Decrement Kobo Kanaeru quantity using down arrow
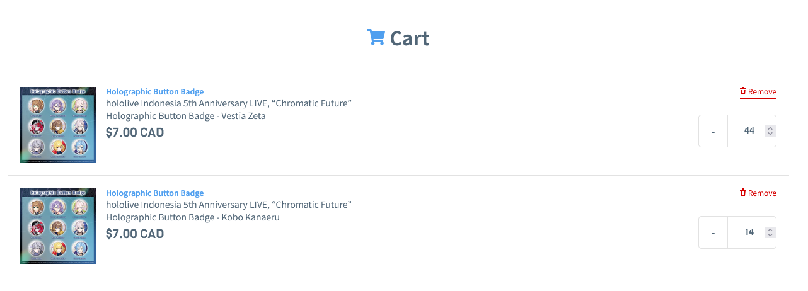Image resolution: width=808 pixels, height=291 pixels. (770, 236)
